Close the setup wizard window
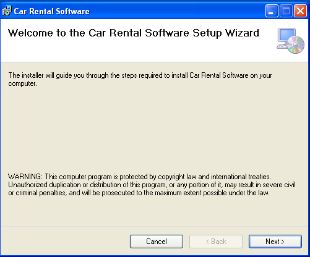Screen dimensions: 310x257 [x=300, y=11]
